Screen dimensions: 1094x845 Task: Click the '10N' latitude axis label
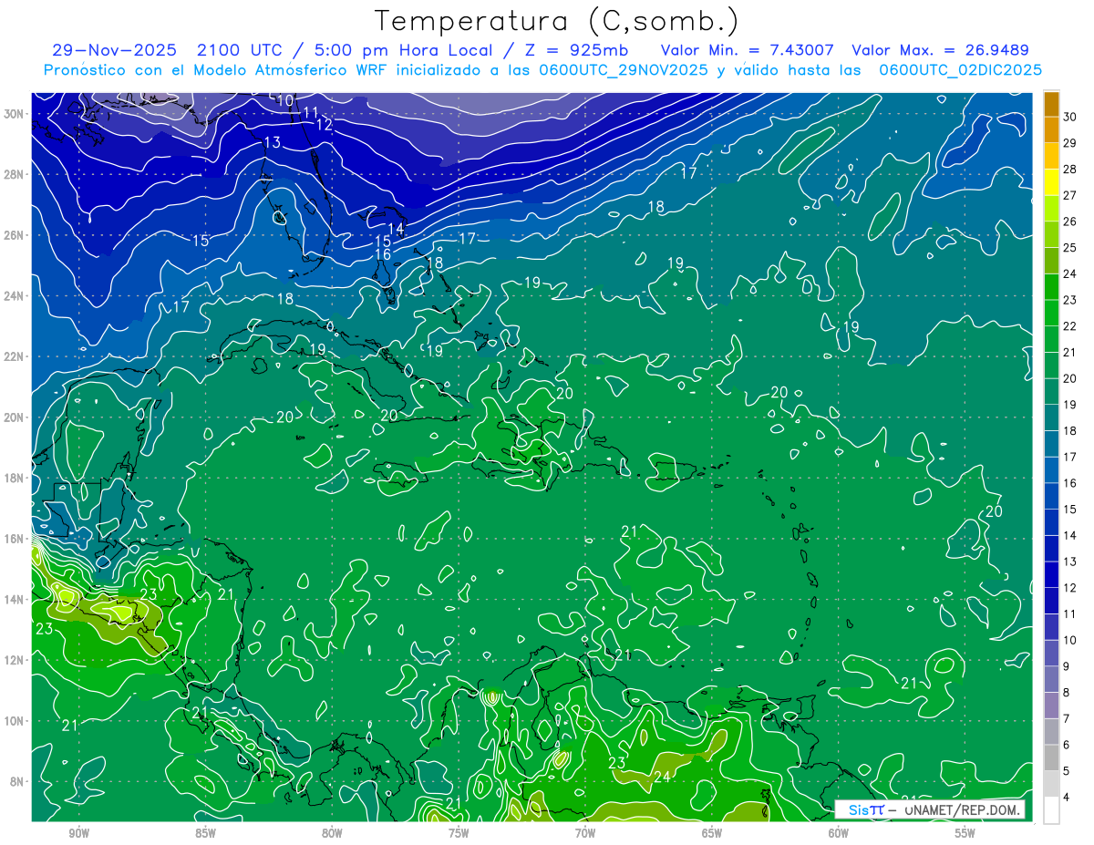click(x=14, y=721)
